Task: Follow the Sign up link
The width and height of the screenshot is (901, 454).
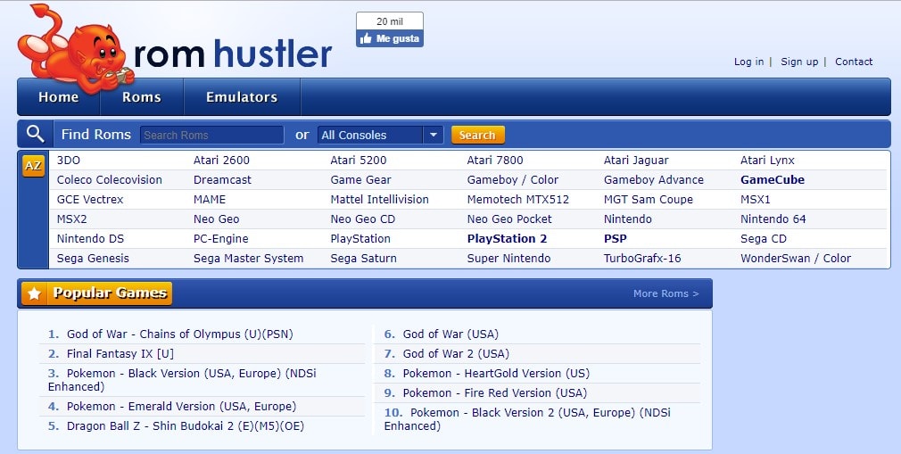Action: [x=799, y=62]
